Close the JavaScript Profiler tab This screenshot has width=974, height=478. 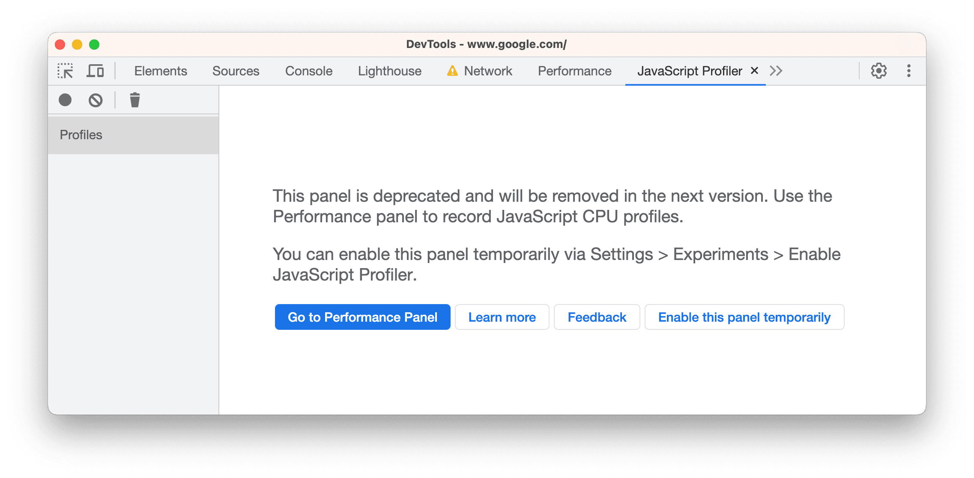point(752,70)
